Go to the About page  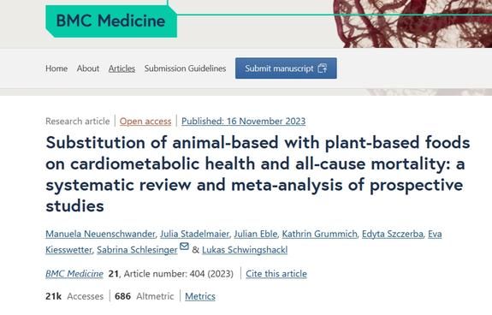pyautogui.click(x=88, y=68)
